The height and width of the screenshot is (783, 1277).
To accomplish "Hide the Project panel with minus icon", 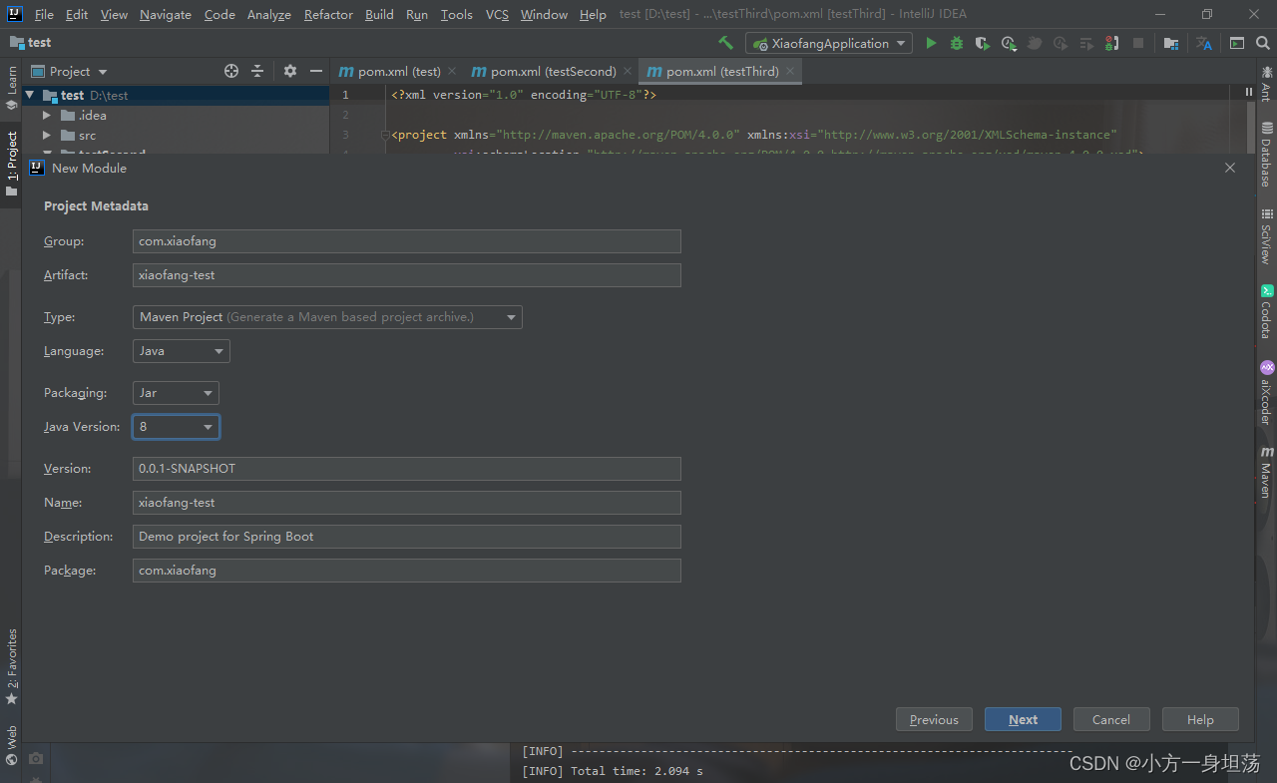I will pyautogui.click(x=316, y=71).
